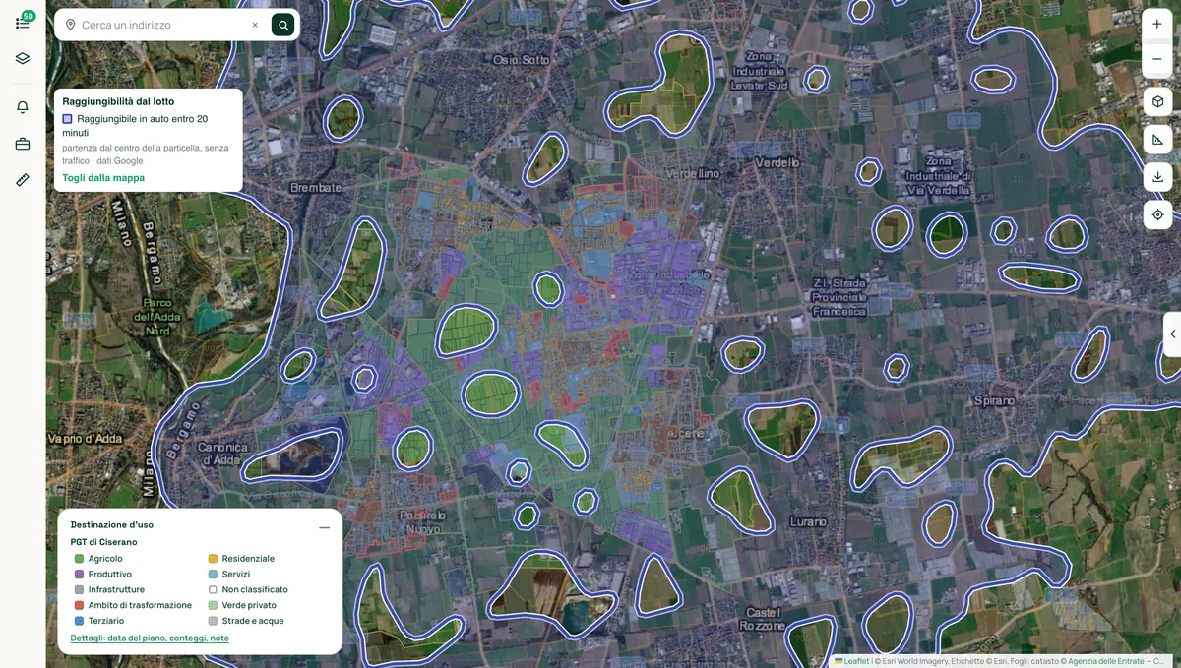Image resolution: width=1181 pixels, height=668 pixels.
Task: Click the Ambito di trasformazione red swatch
Action: pos(80,606)
